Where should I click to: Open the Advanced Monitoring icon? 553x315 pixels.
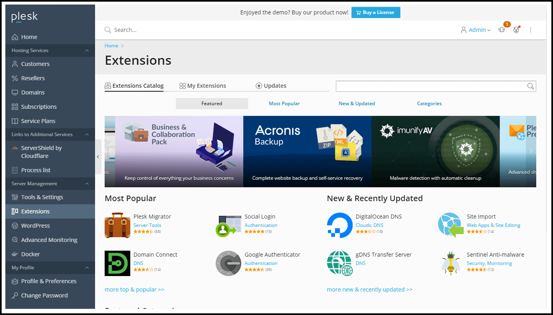(x=15, y=240)
